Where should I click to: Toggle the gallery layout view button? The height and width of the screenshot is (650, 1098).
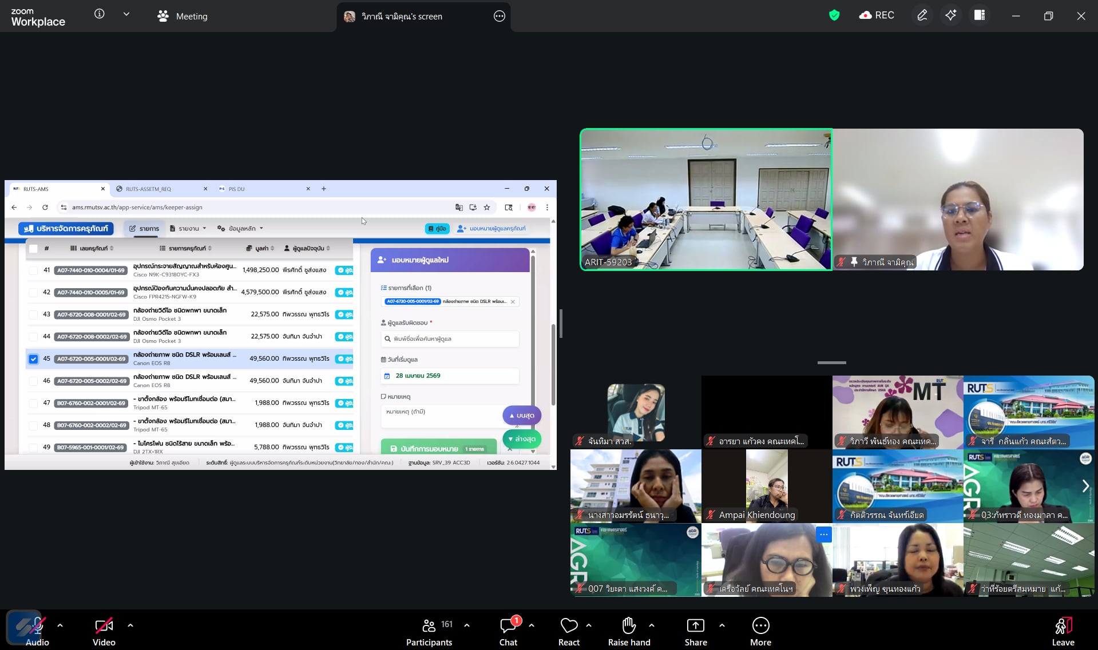tap(980, 15)
